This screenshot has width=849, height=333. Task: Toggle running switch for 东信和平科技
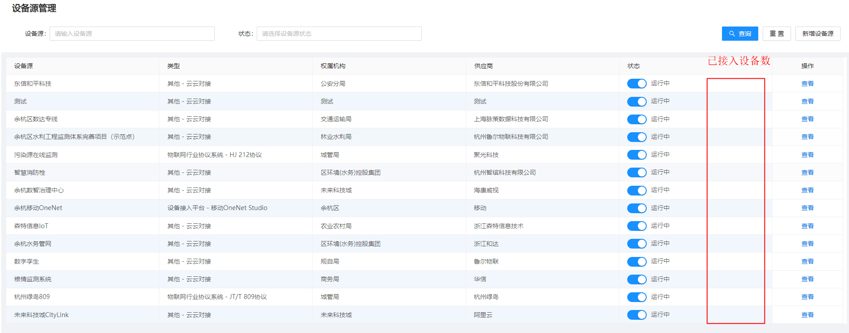coord(637,84)
